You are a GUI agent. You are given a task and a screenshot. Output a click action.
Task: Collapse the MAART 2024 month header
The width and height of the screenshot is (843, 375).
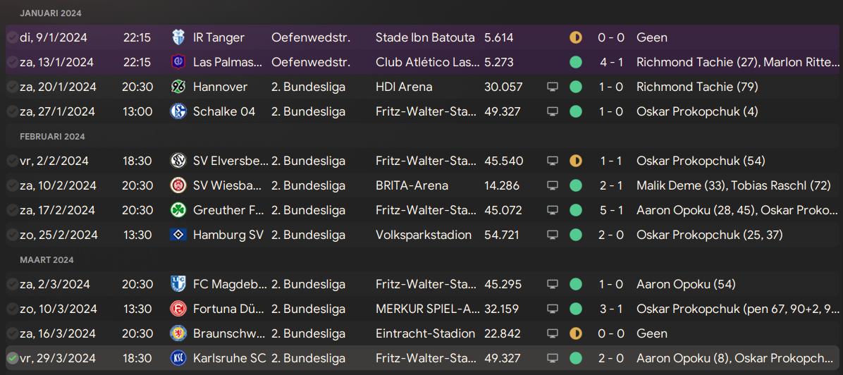47,259
